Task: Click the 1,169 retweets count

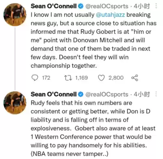Action: pos(81,78)
